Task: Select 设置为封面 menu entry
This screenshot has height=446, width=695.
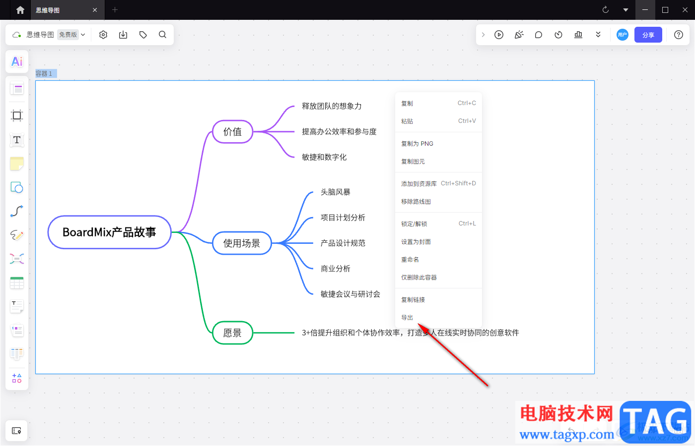Action: pos(438,242)
